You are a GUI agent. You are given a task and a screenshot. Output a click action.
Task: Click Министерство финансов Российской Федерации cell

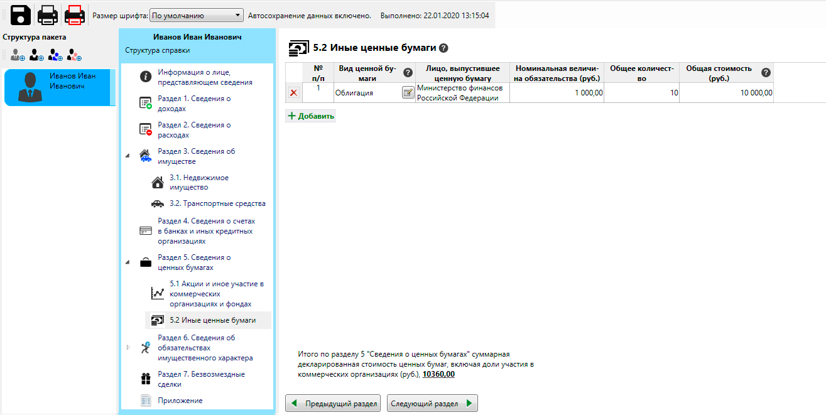coord(462,93)
